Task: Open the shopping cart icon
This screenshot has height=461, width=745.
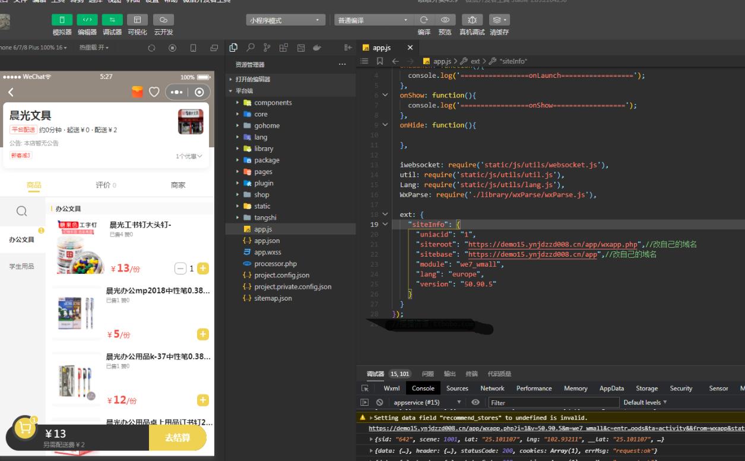Action: 24,428
